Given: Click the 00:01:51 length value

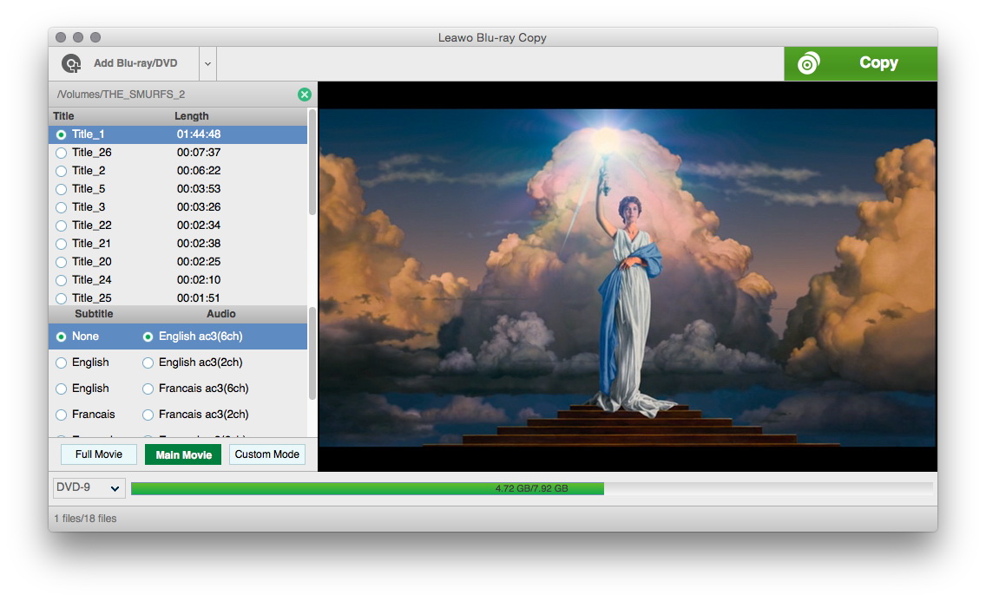Looking at the screenshot, I should tap(198, 298).
